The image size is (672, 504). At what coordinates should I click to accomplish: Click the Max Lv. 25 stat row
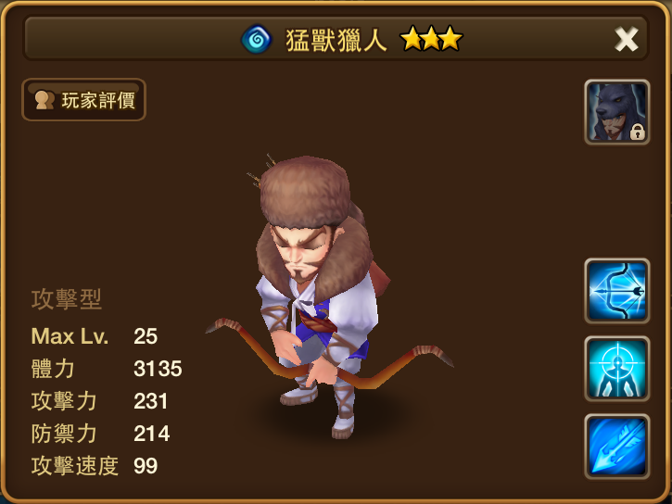pyautogui.click(x=95, y=336)
